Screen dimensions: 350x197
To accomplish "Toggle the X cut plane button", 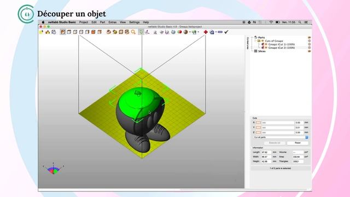I will (x=258, y=123).
